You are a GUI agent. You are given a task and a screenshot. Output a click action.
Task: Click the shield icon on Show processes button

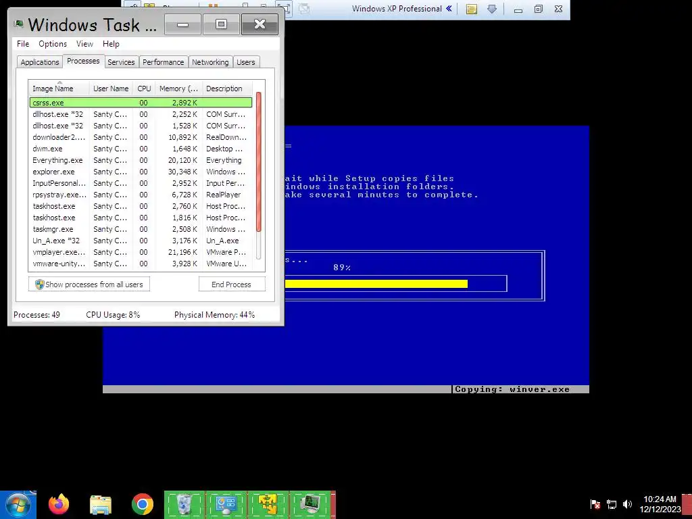(x=40, y=285)
